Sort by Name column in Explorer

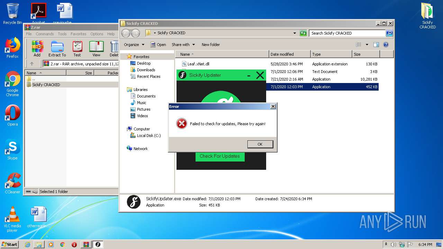tap(222, 54)
